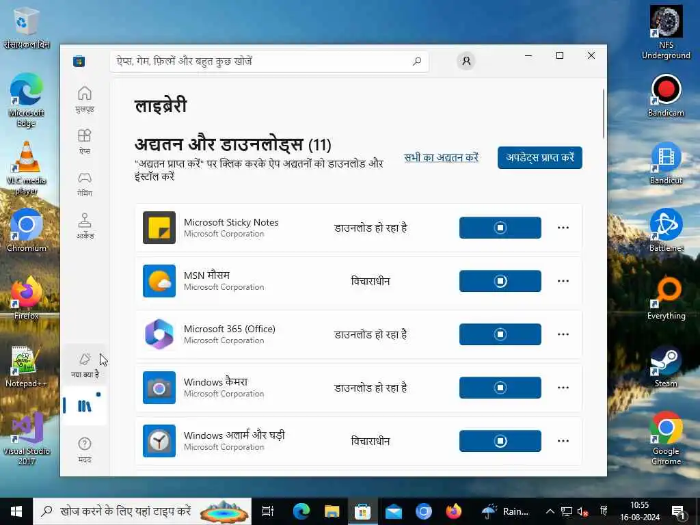Select the Google Chrome desktop shortcut
The image size is (700, 525).
[x=666, y=438]
